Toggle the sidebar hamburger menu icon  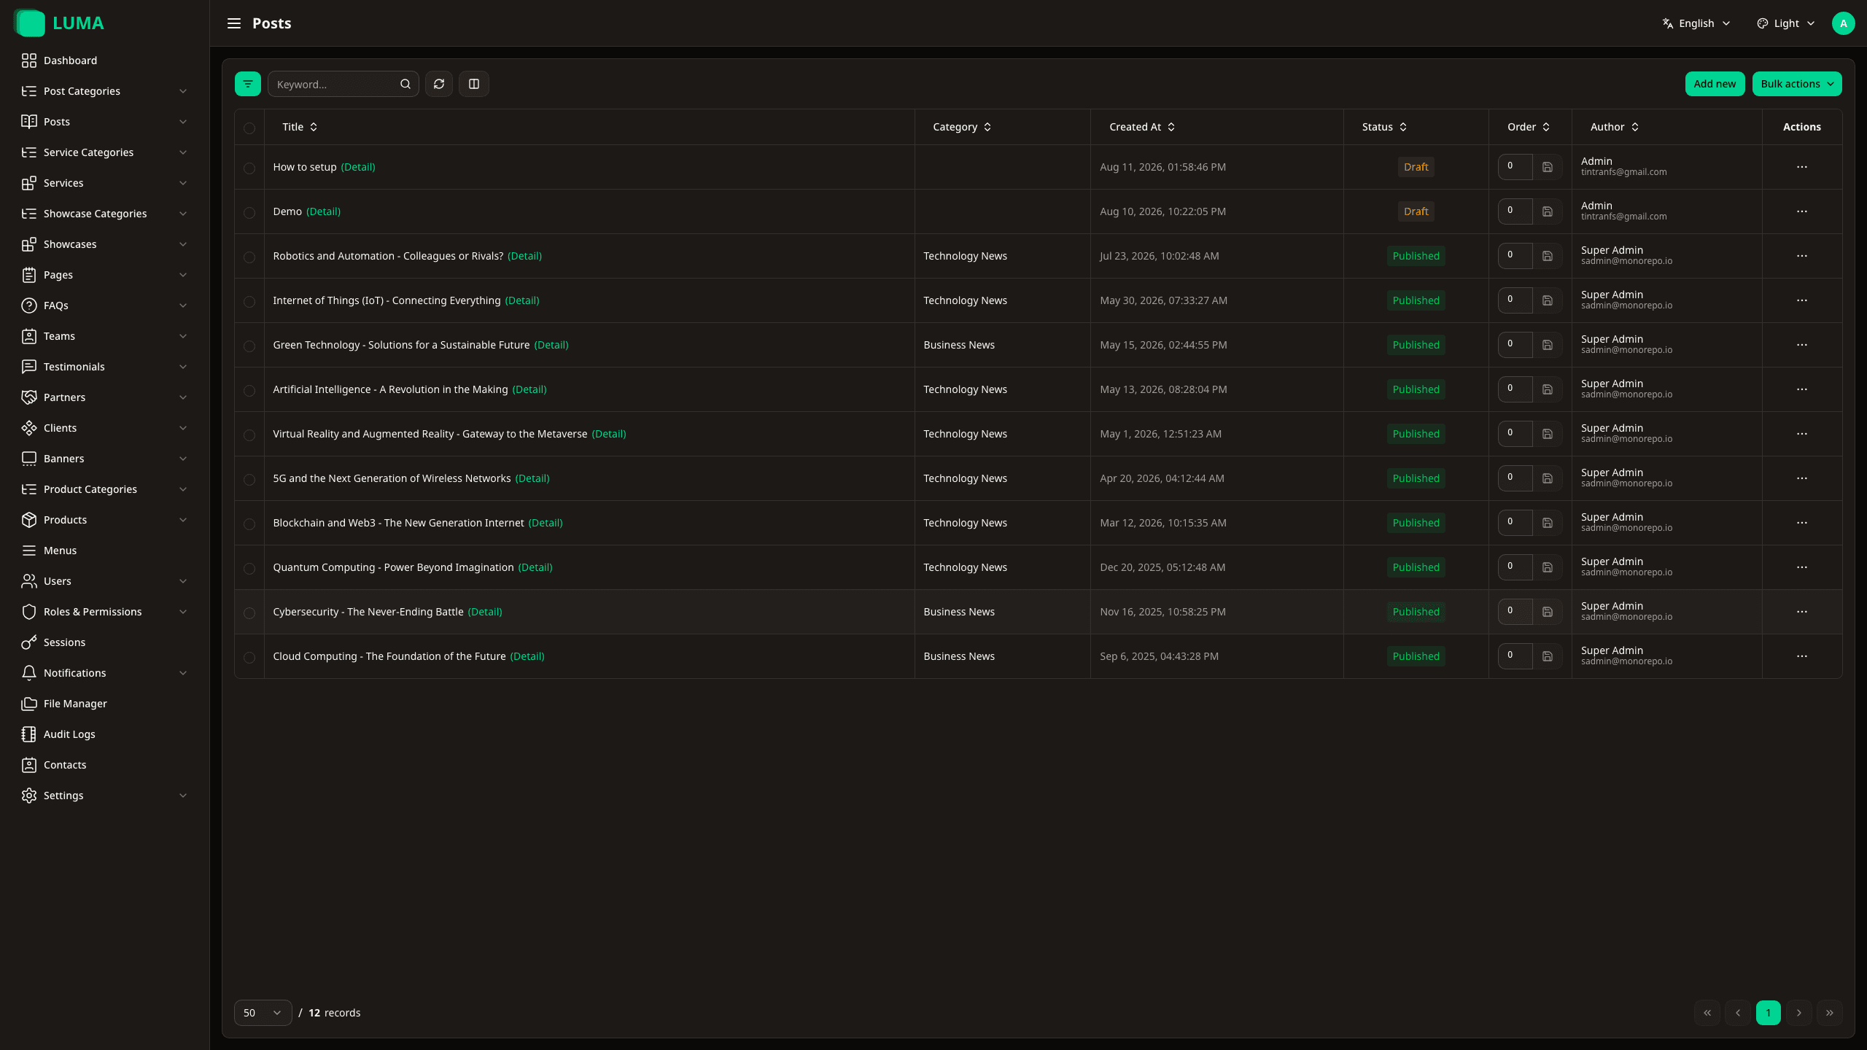[233, 23]
